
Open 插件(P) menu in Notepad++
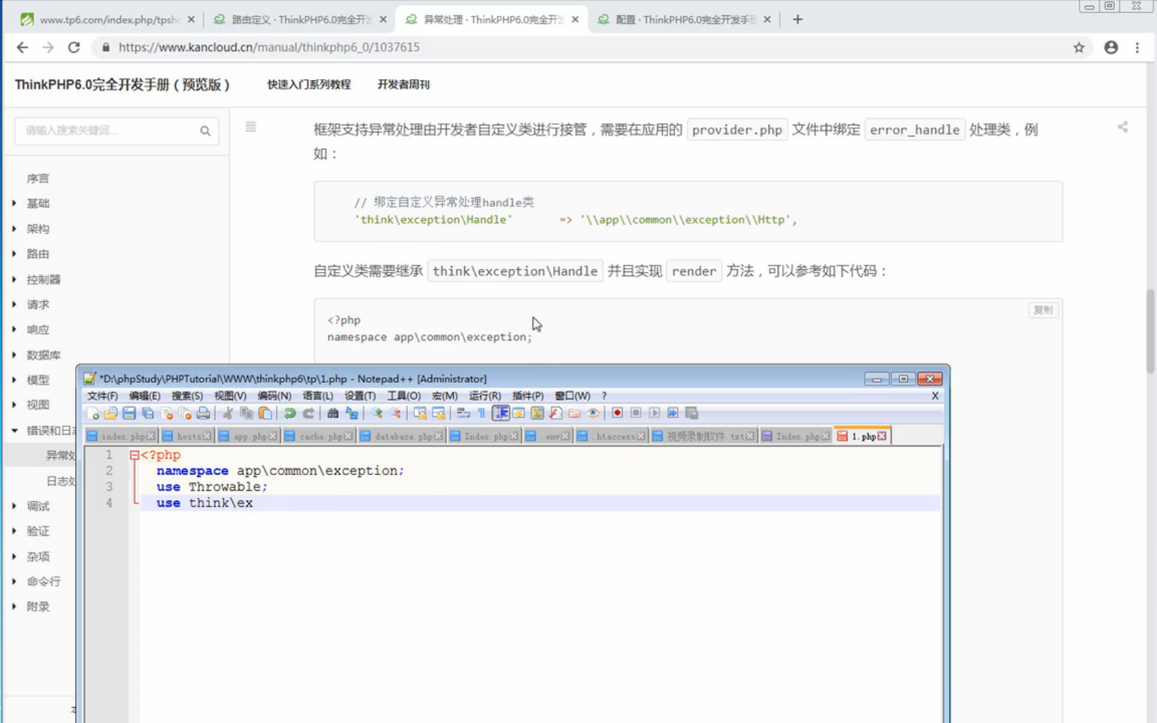[528, 396]
